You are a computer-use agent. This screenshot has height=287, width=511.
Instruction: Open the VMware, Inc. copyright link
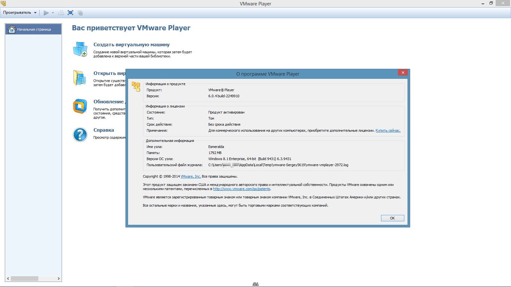tap(191, 176)
